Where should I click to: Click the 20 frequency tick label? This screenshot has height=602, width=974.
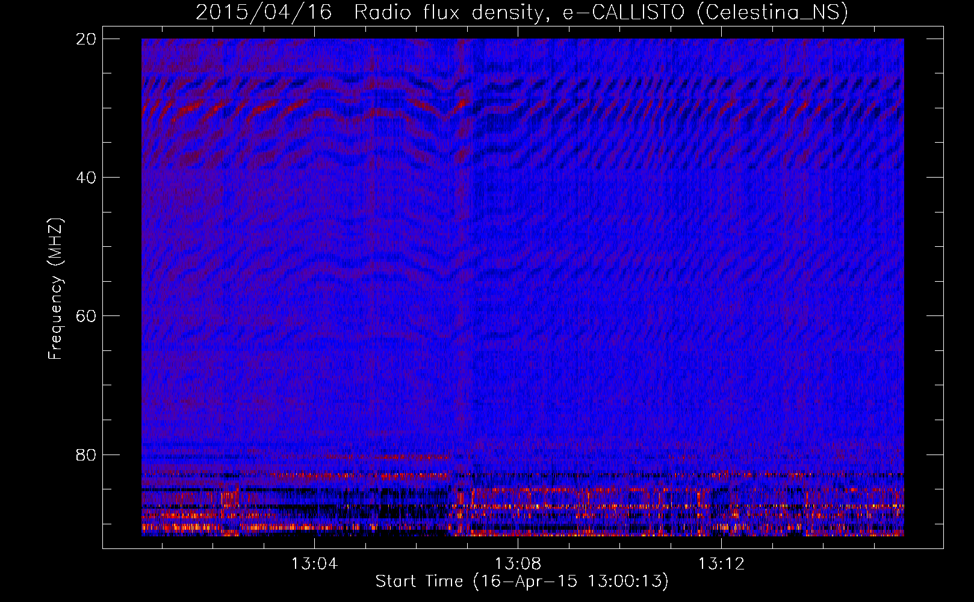tap(87, 39)
